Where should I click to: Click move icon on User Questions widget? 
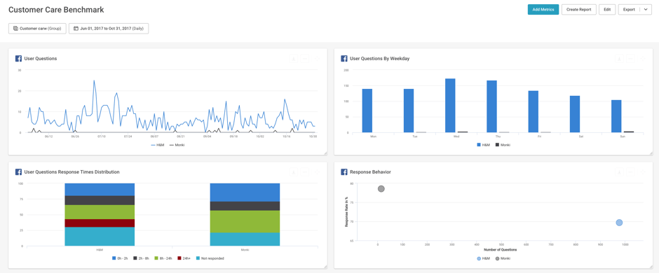click(316, 59)
